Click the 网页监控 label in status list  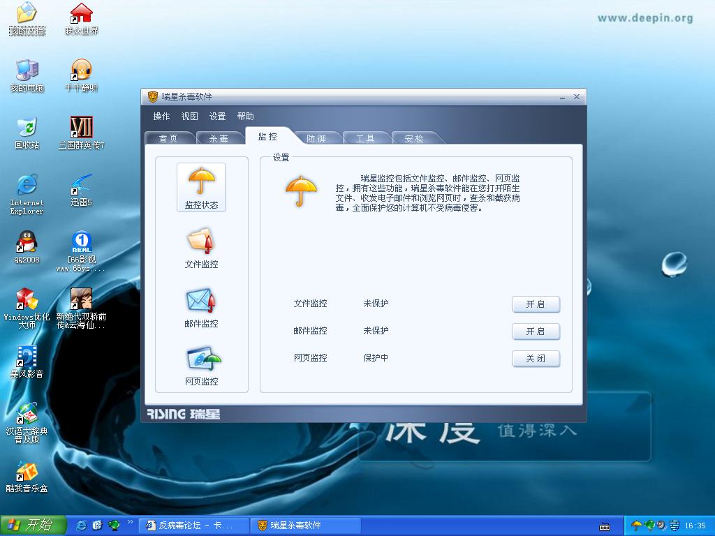pos(310,358)
